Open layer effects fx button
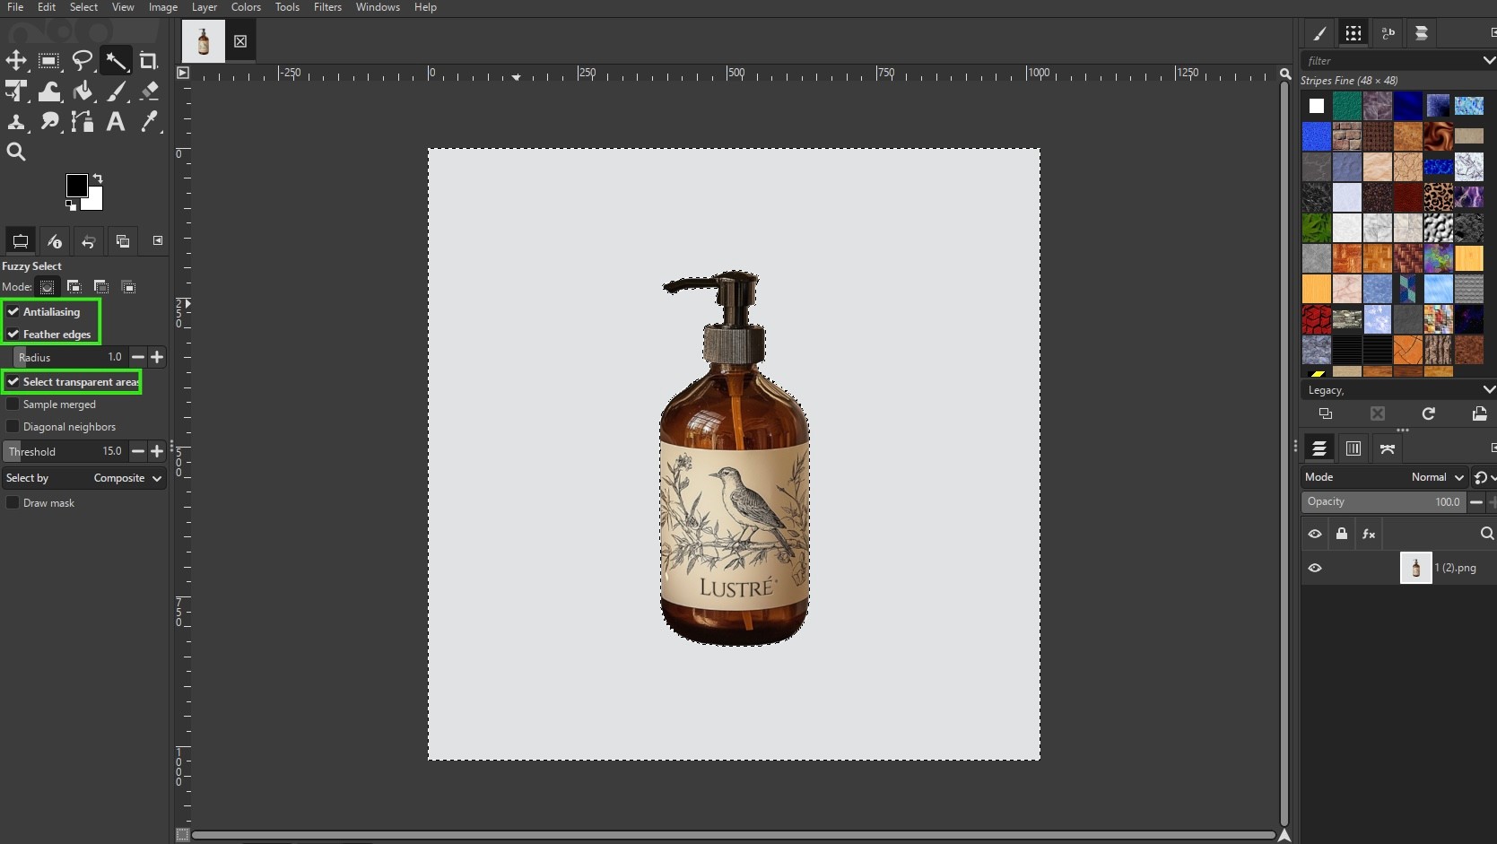The height and width of the screenshot is (844, 1497). (x=1369, y=534)
